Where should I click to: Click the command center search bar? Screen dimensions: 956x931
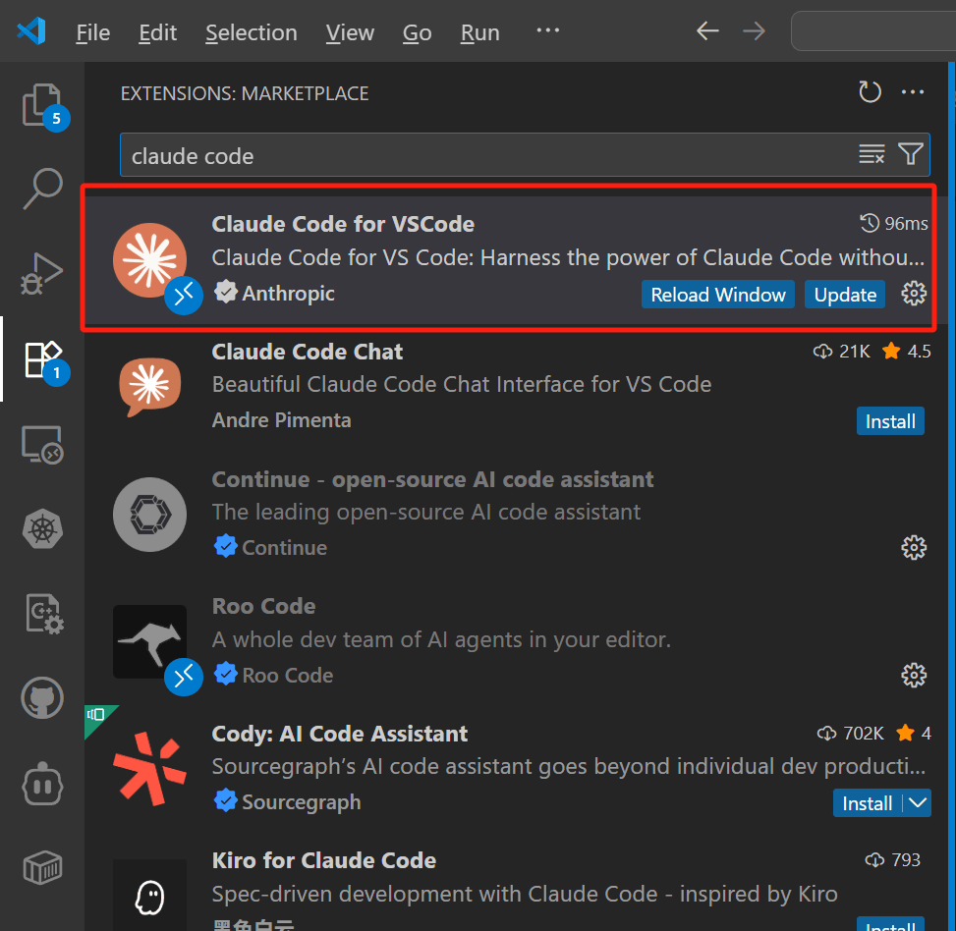873,31
